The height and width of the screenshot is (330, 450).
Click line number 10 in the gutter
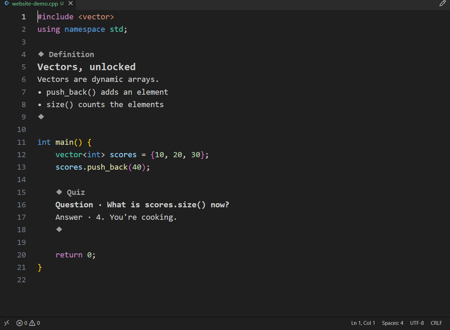coord(21,130)
